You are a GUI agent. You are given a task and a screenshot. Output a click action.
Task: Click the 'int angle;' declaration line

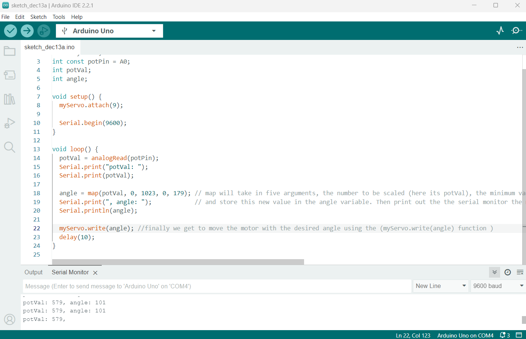70,79
